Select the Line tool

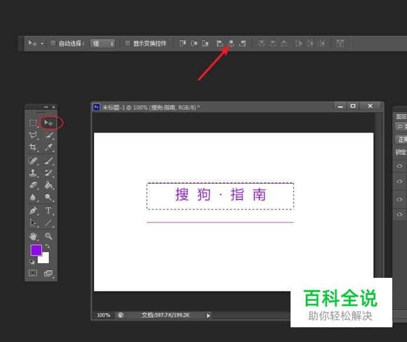(x=49, y=223)
